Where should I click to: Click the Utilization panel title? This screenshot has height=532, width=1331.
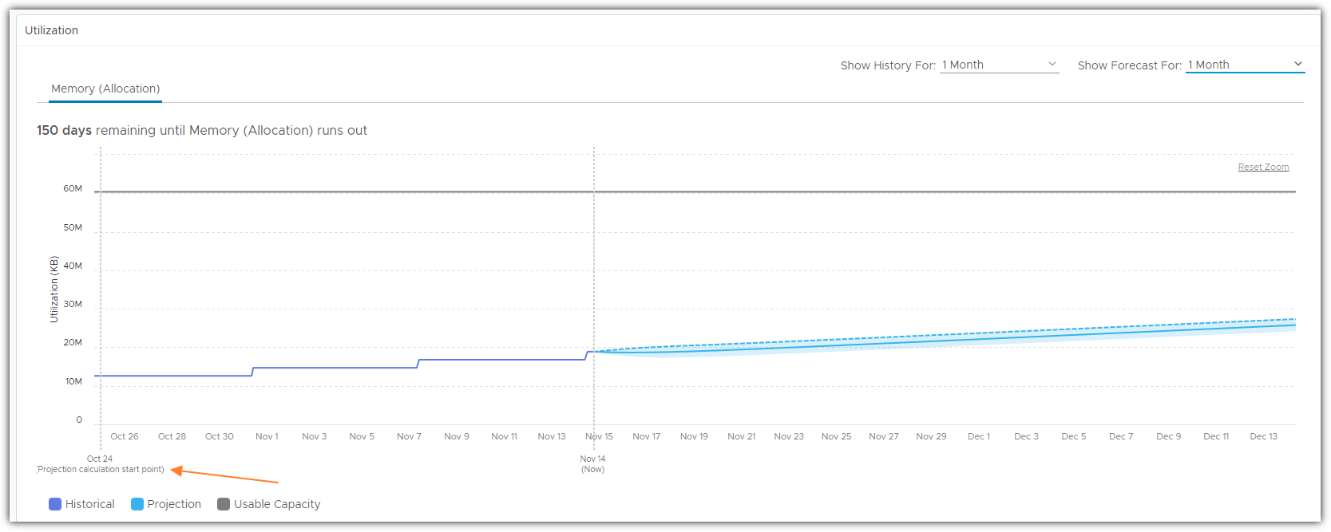pos(52,30)
